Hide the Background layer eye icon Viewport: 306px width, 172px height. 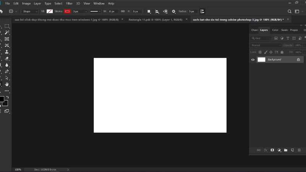pyautogui.click(x=253, y=60)
